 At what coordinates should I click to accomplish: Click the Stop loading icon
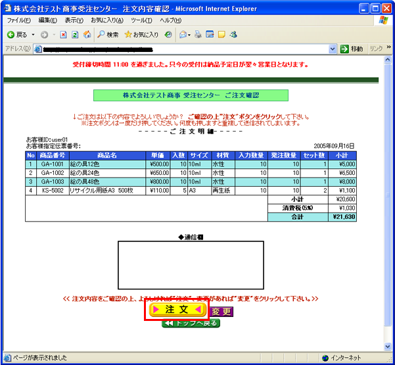click(63, 35)
